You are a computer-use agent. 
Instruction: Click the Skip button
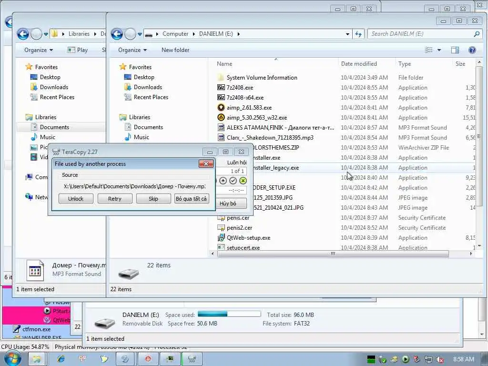tap(153, 199)
